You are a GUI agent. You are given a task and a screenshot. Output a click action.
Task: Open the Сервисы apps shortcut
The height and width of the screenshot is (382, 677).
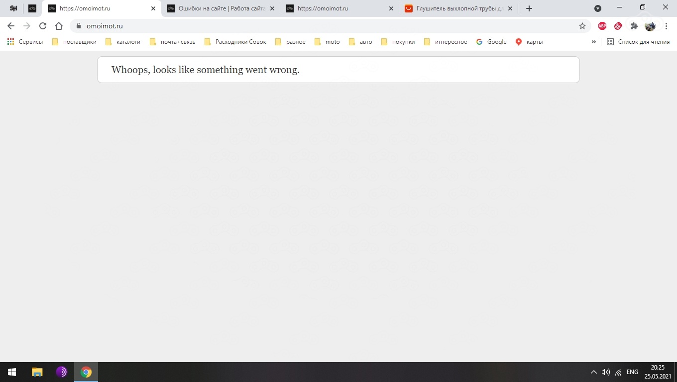tap(25, 42)
